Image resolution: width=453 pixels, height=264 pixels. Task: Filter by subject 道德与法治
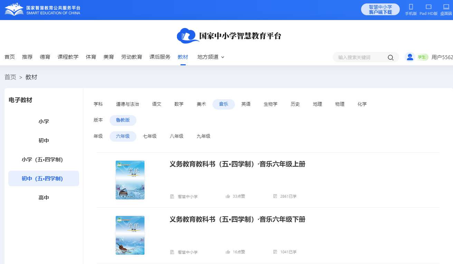tap(128, 104)
